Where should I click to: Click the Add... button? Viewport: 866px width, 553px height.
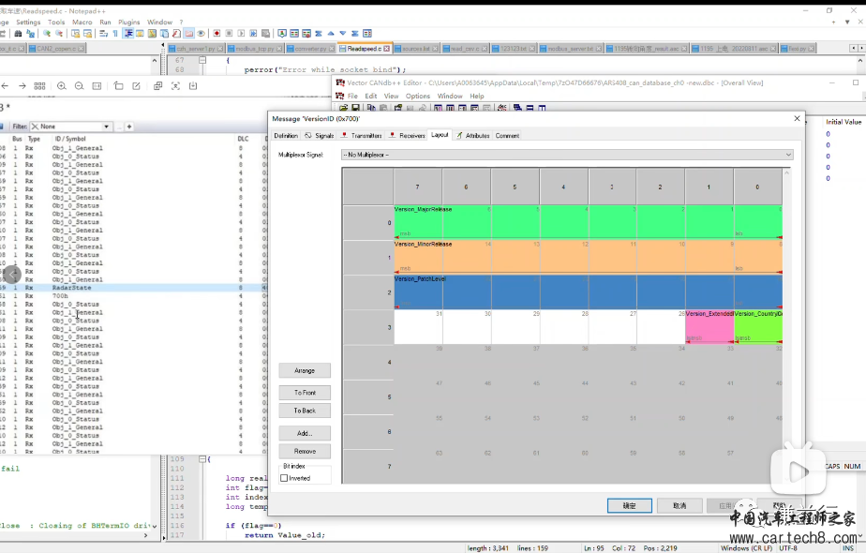point(305,434)
